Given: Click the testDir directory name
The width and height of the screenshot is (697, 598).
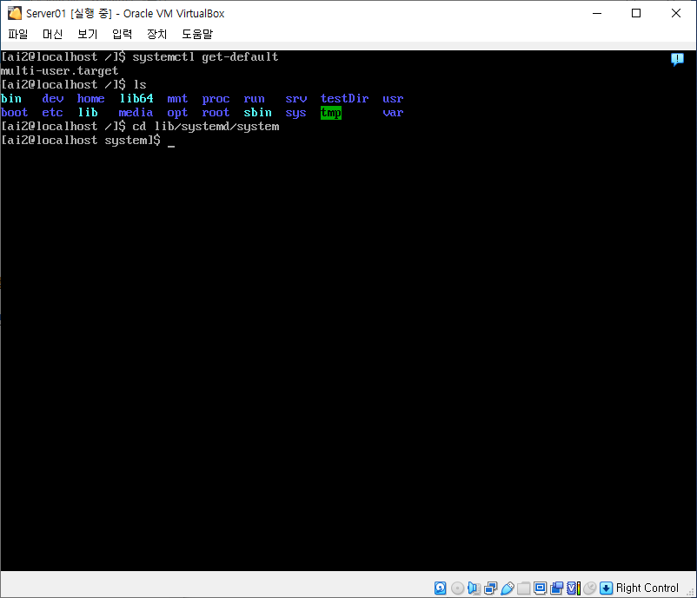Looking at the screenshot, I should coord(344,99).
